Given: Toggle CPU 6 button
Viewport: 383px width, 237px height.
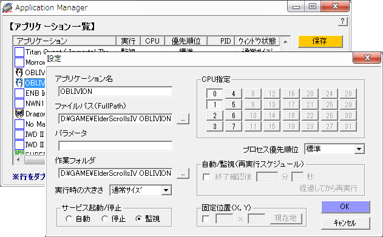Looking at the screenshot, I should coord(234,116).
